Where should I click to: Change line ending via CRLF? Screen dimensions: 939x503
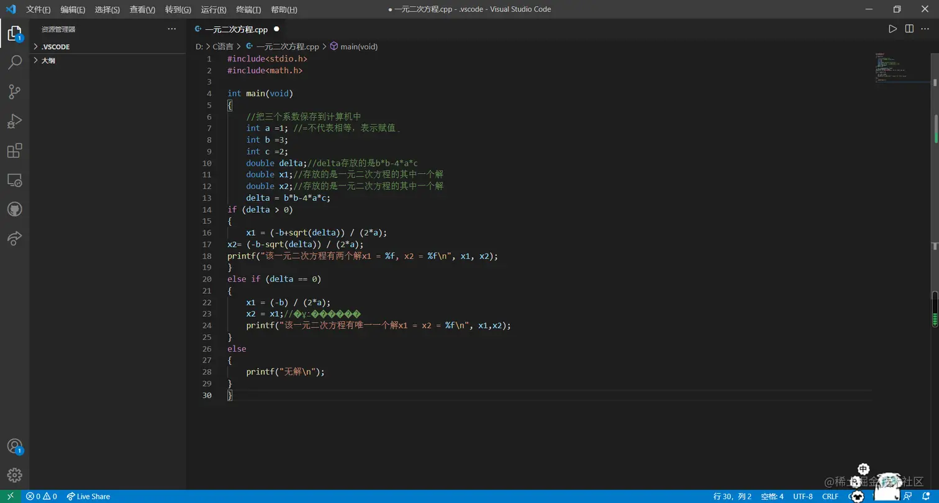[830, 496]
